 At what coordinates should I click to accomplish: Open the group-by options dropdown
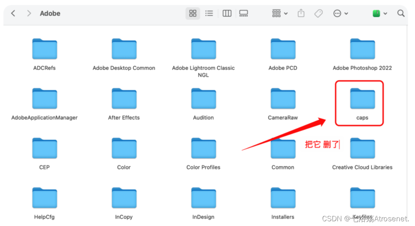point(280,13)
